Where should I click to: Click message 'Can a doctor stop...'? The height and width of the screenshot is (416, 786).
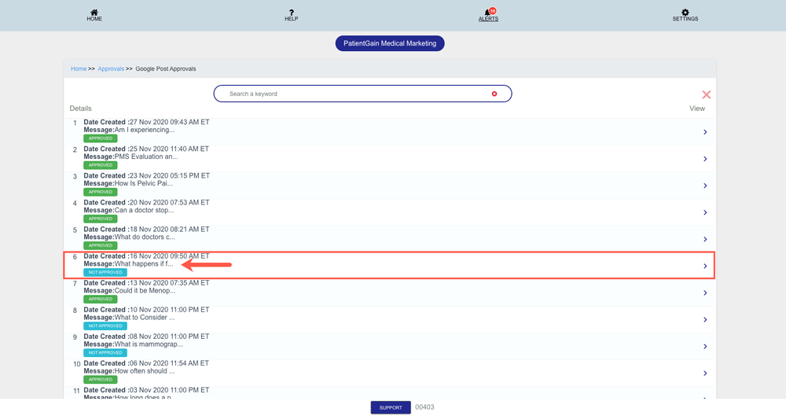click(145, 210)
